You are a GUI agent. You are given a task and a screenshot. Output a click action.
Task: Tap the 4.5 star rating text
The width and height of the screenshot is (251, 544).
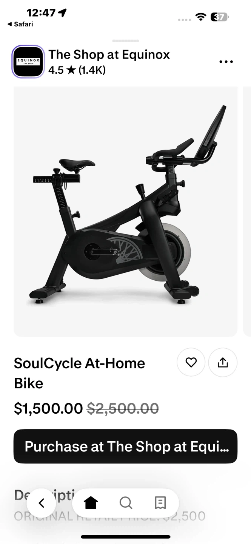click(x=77, y=70)
